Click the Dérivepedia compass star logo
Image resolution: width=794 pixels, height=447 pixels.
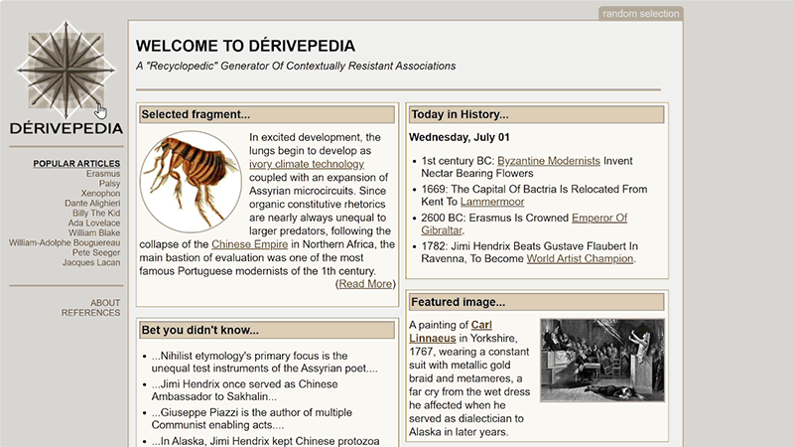point(66,70)
